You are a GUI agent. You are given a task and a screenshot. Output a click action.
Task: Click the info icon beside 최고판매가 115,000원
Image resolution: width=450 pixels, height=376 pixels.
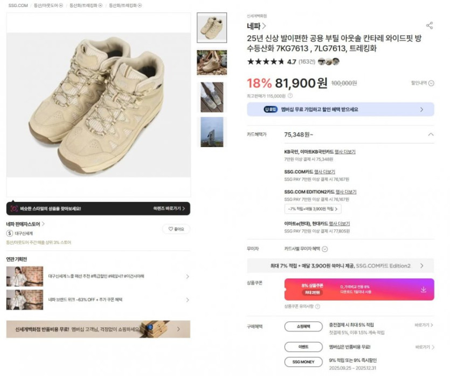point(290,96)
